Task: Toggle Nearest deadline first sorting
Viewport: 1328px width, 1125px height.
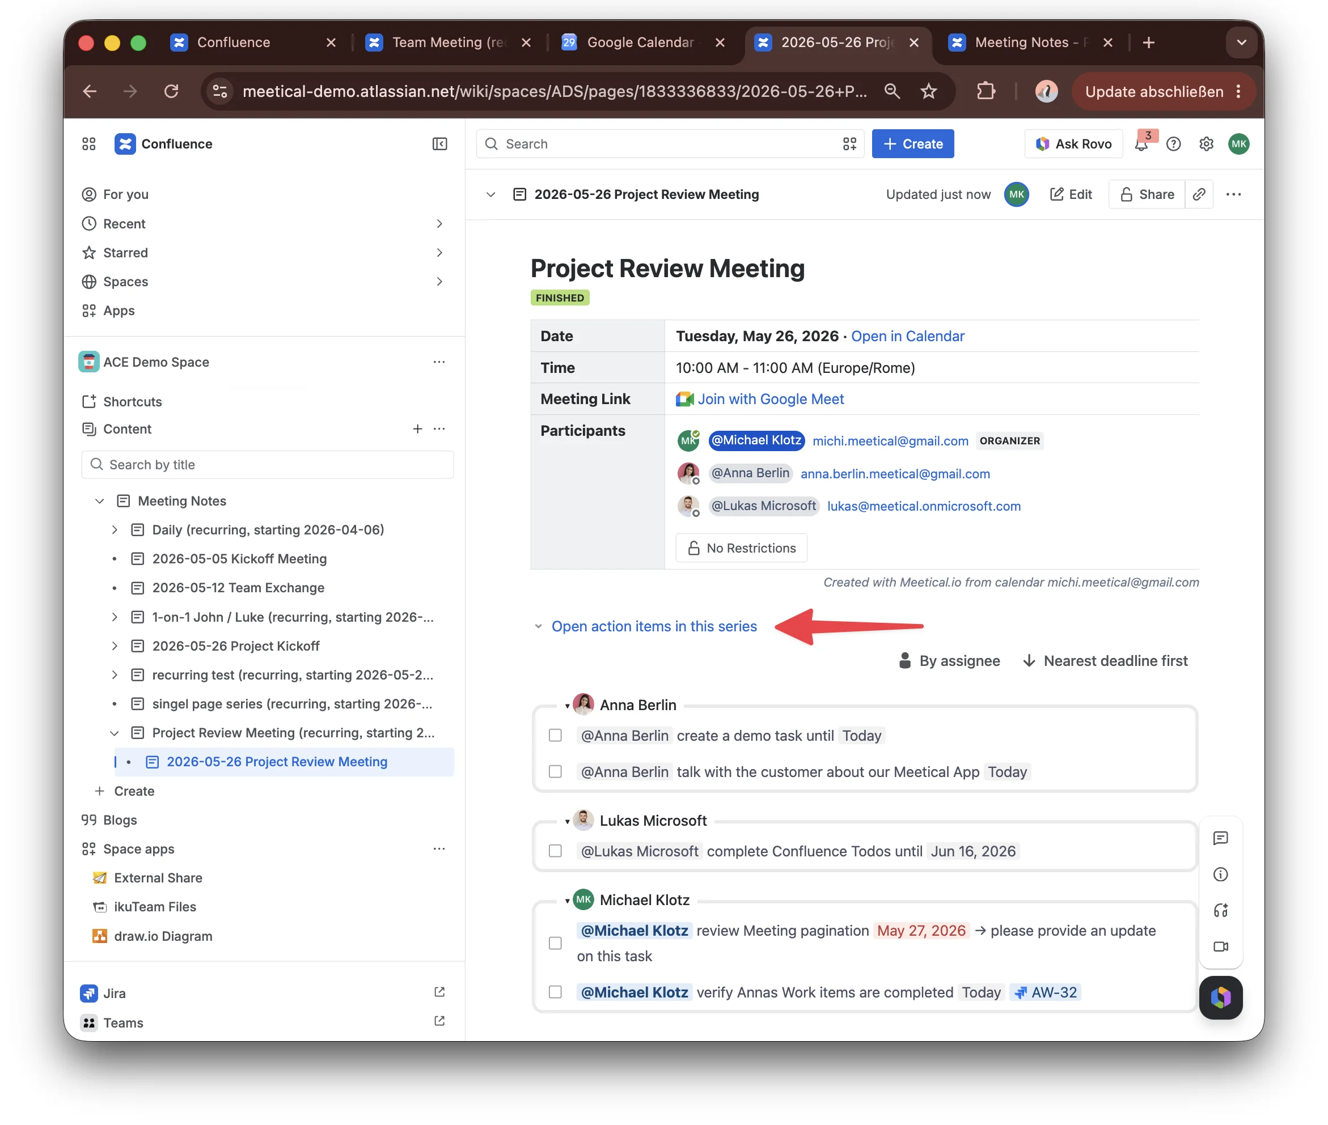Action: click(x=1105, y=661)
